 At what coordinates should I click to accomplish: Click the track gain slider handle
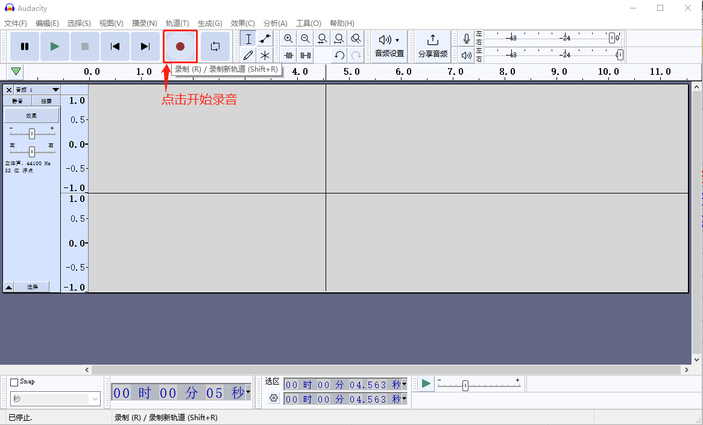32,134
